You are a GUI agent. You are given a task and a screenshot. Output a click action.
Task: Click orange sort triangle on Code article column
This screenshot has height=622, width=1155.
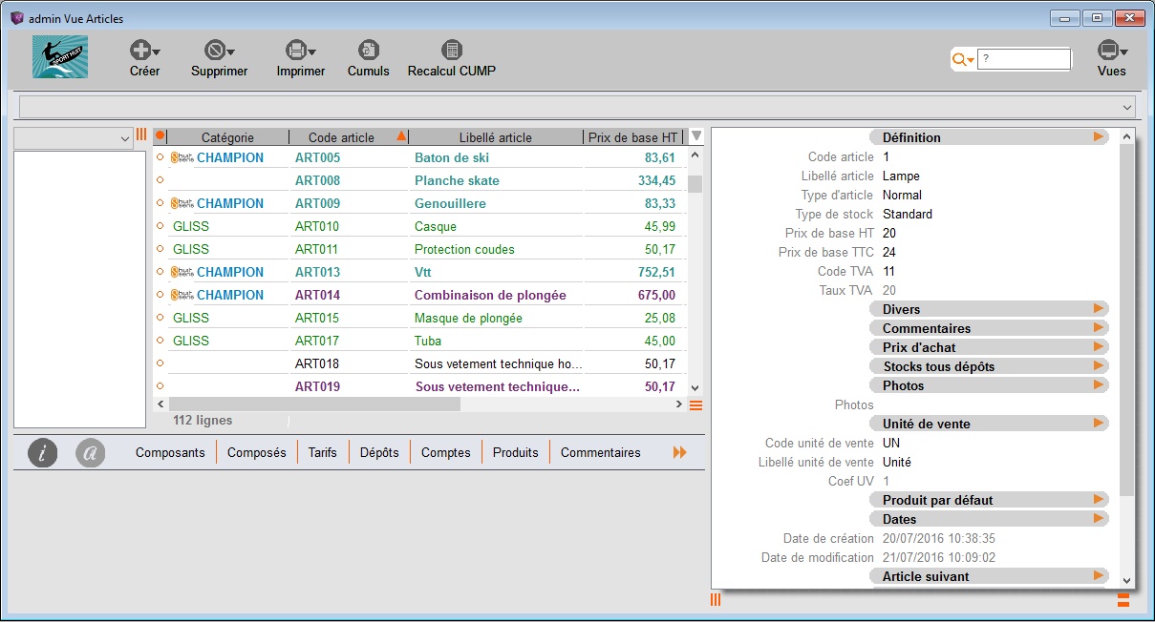401,136
